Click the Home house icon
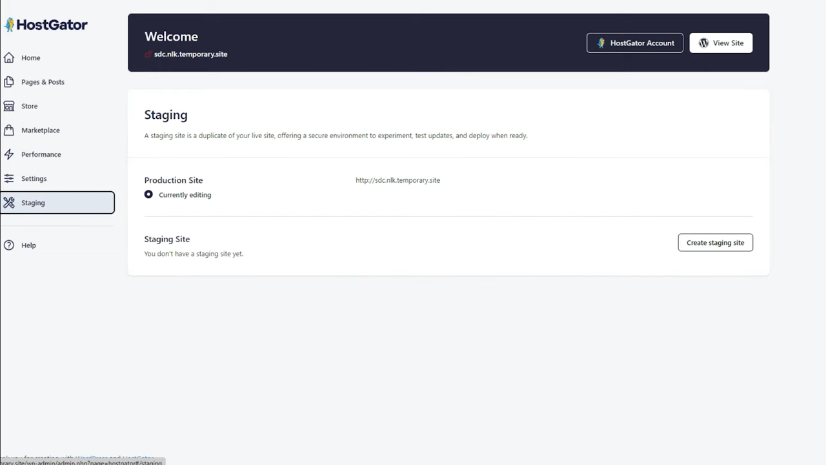 pos(8,57)
